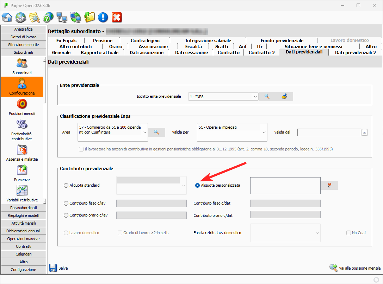
Task: Click Vai alla posizione mensile
Action: click(355, 268)
